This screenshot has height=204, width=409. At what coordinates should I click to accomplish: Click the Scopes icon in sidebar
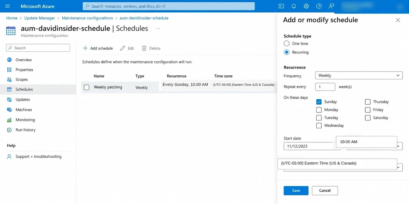10,80
